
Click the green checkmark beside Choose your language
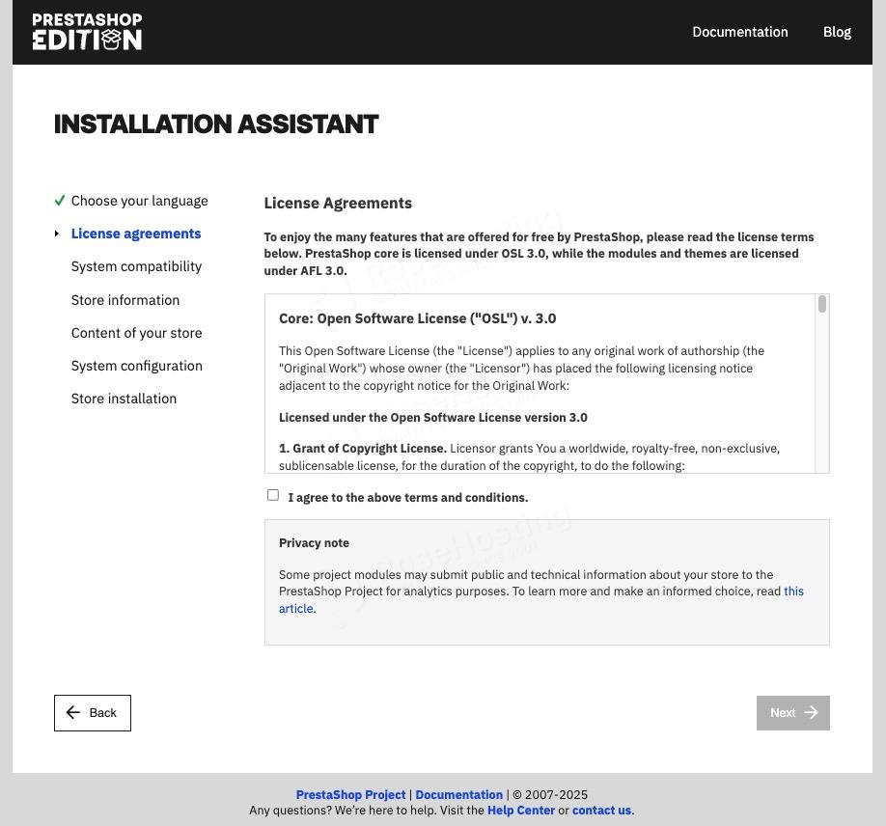[60, 201]
